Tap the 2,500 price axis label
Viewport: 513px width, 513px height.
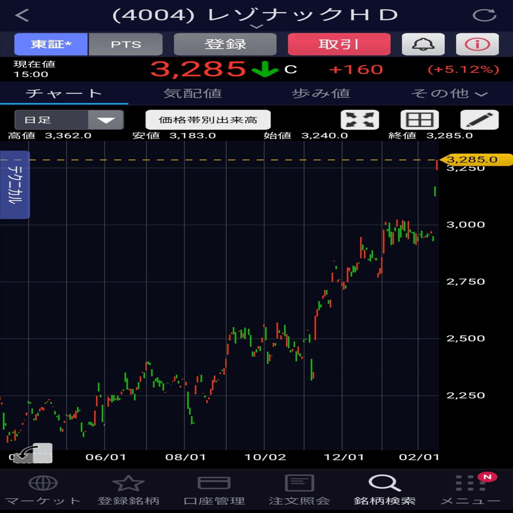[465, 338]
